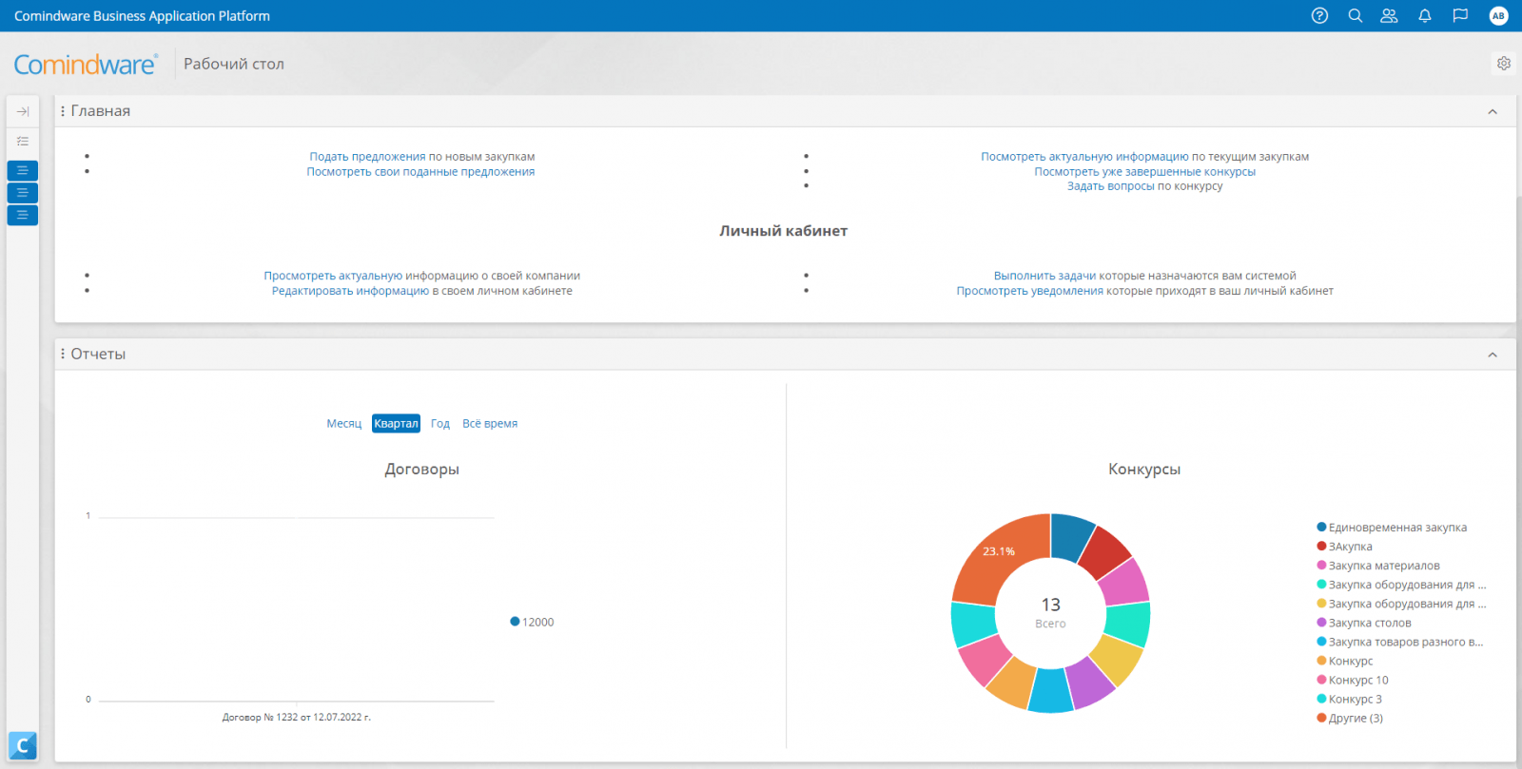This screenshot has height=769, width=1522.
Task: Open the notifications bell icon
Action: tap(1425, 15)
